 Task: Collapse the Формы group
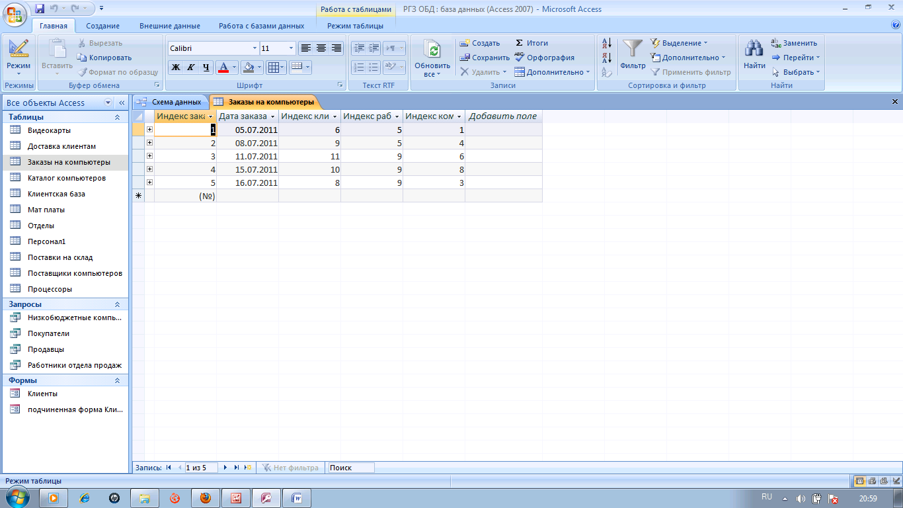point(118,380)
